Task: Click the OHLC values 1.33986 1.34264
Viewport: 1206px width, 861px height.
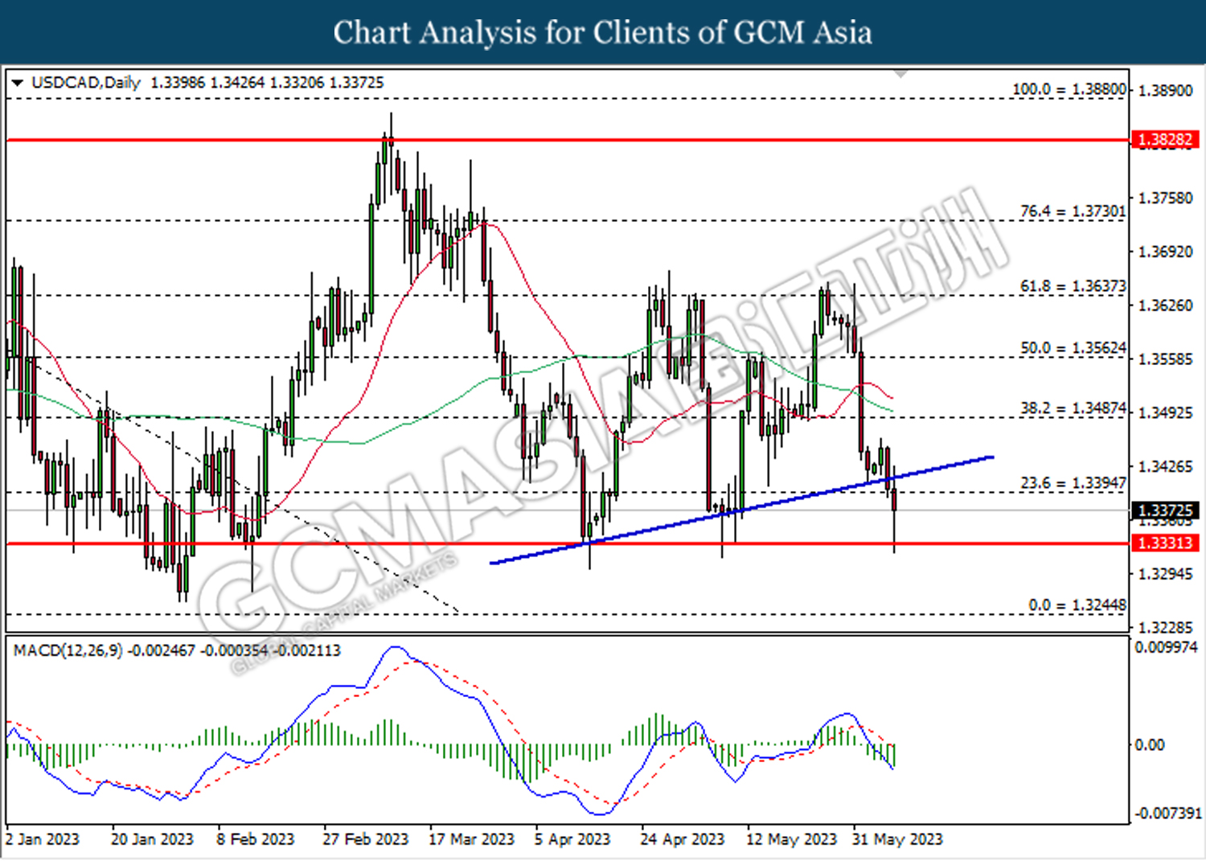Action: (x=207, y=83)
